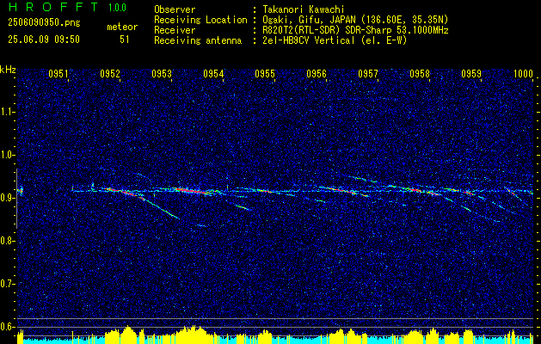Click the observer name Takanori Kawachi
541x344 pixels.
click(x=304, y=10)
